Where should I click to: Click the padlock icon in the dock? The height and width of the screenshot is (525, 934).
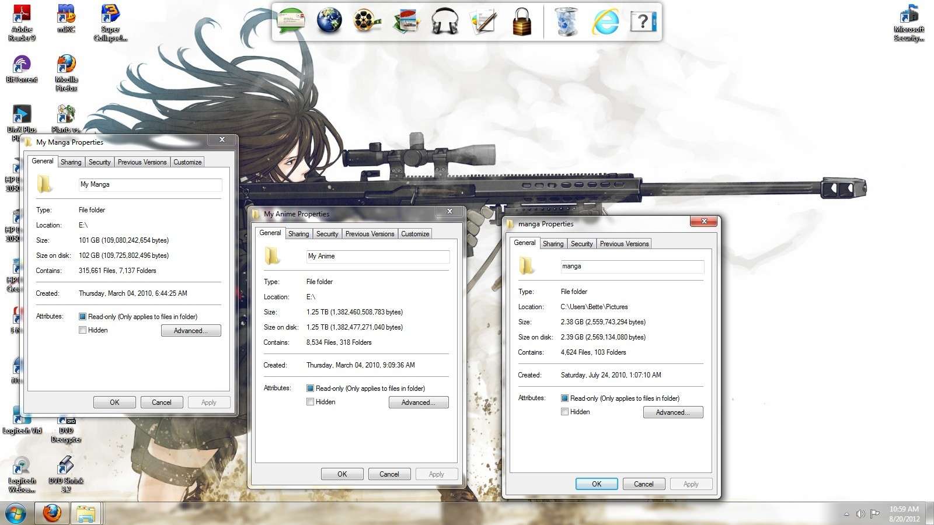[522, 22]
